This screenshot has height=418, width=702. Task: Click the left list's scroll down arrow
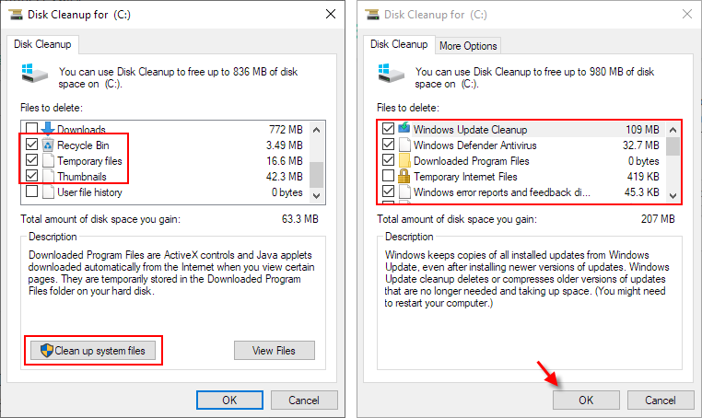[317, 195]
